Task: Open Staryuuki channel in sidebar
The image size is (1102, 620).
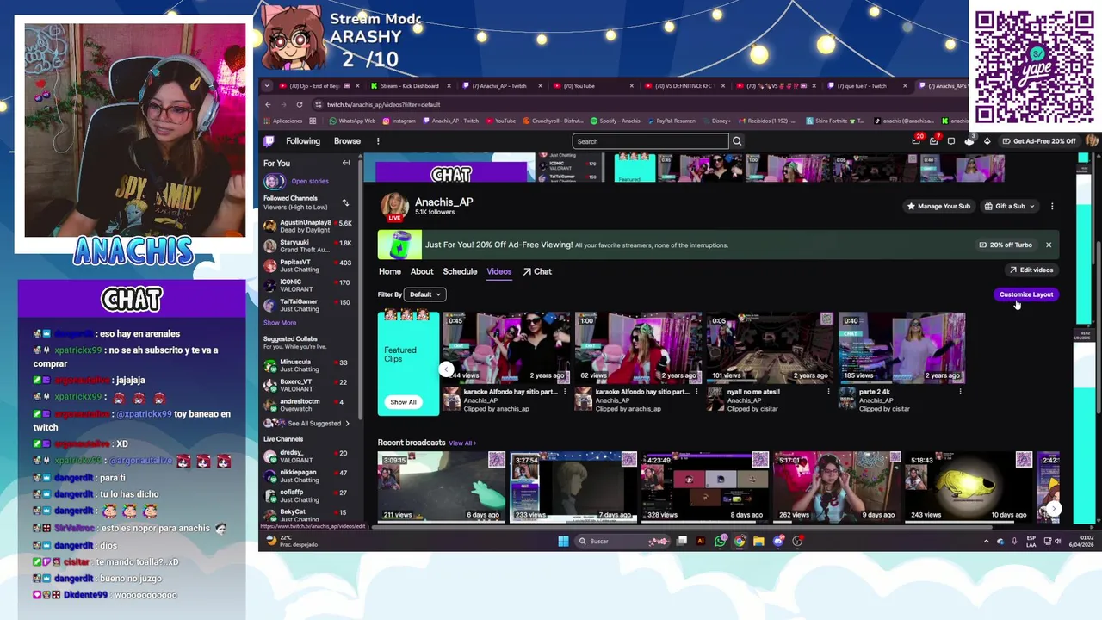Action: click(308, 246)
